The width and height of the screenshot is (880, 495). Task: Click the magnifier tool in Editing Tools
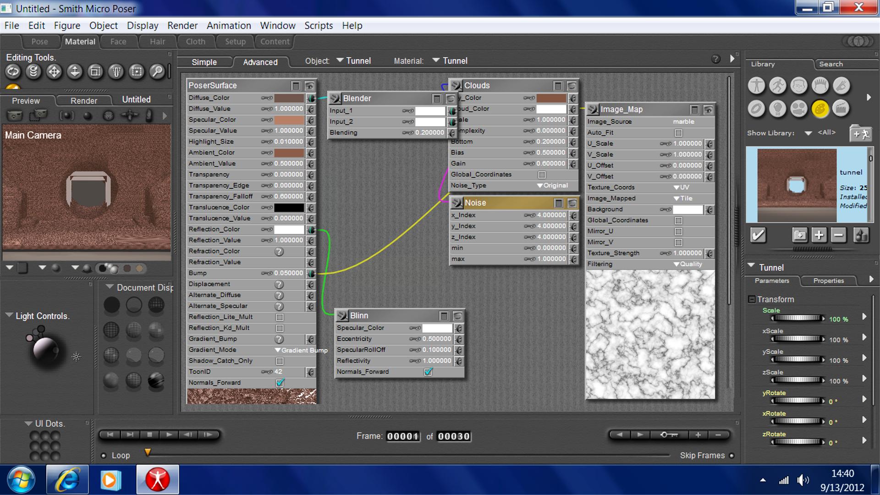pos(157,71)
